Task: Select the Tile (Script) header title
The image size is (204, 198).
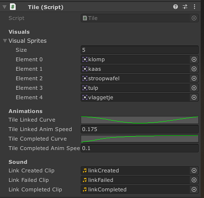Action: point(46,7)
